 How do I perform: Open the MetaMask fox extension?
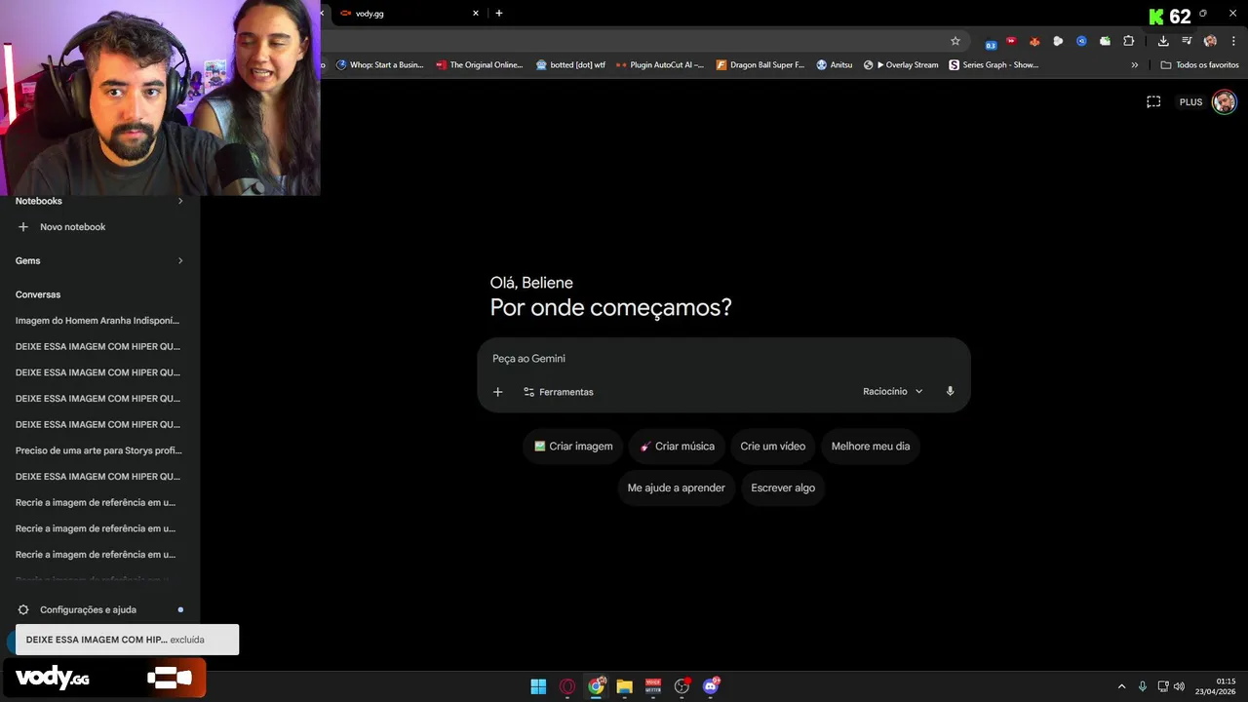[1034, 41]
